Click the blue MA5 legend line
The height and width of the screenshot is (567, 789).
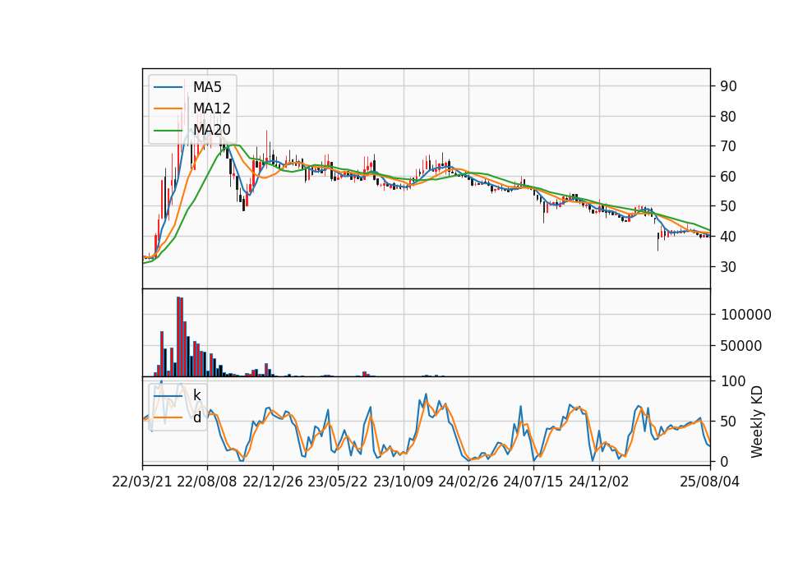coord(168,87)
